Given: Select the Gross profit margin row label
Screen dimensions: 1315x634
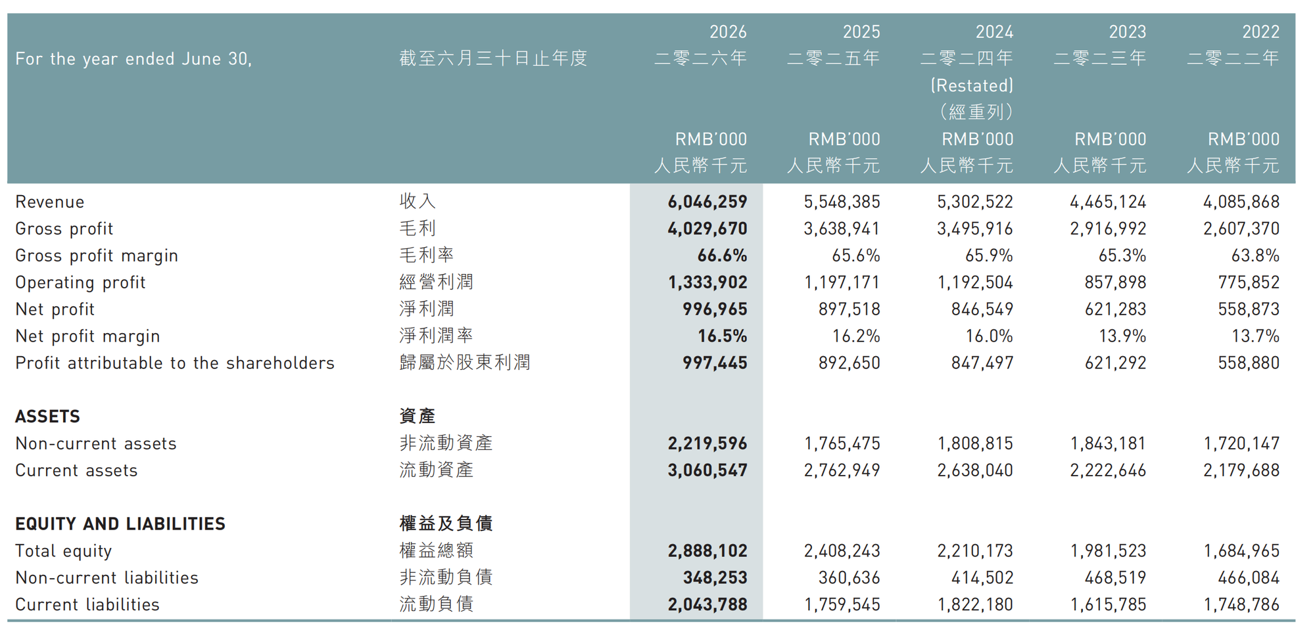Looking at the screenshot, I should (x=97, y=256).
